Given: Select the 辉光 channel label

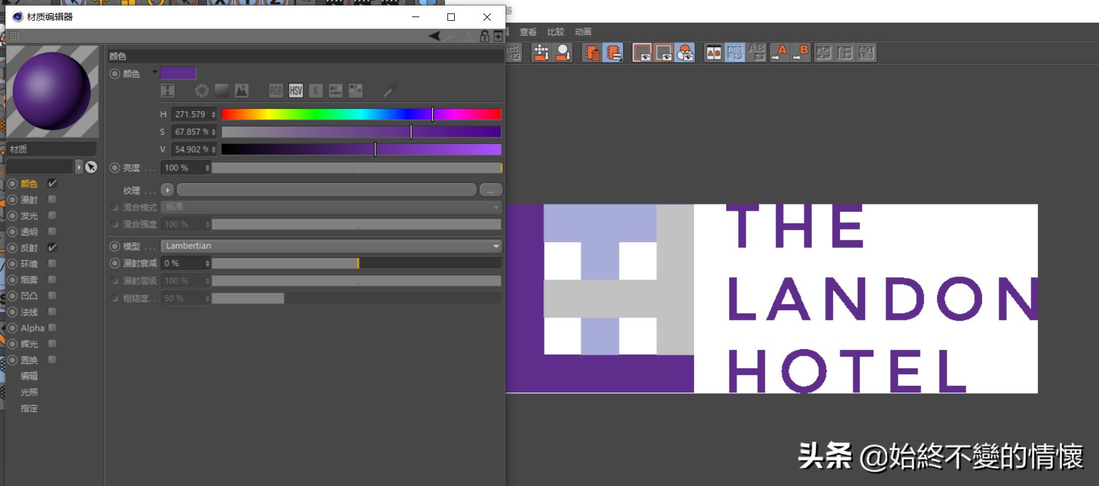Looking at the screenshot, I should (29, 344).
